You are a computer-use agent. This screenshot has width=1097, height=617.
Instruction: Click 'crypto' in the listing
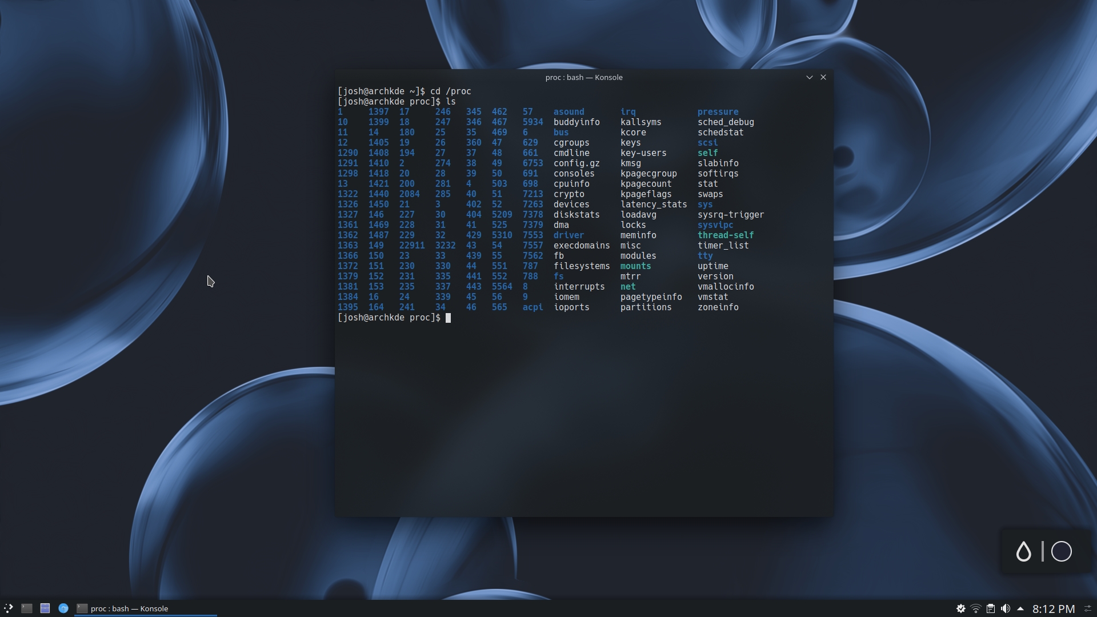click(568, 194)
